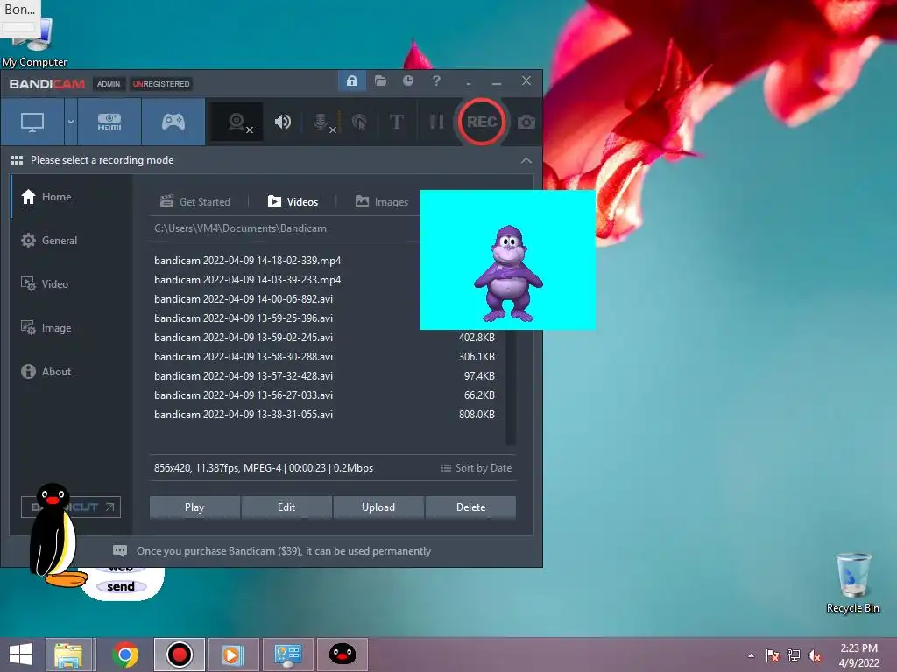
Task: Click the muted volume tray icon
Action: [815, 655]
